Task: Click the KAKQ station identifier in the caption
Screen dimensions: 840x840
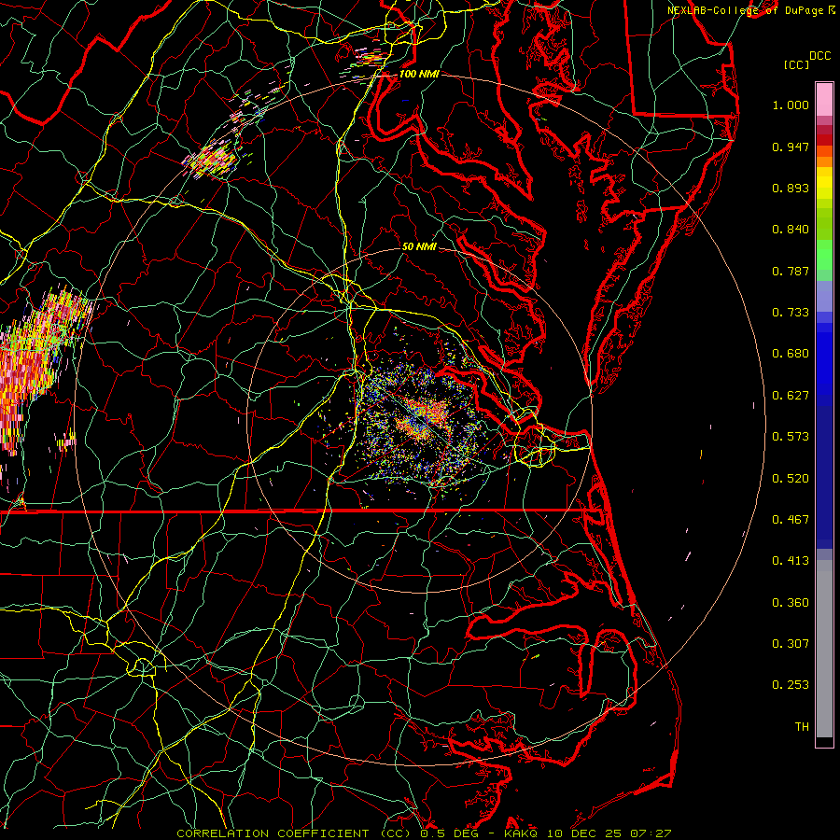Action: coord(523,833)
